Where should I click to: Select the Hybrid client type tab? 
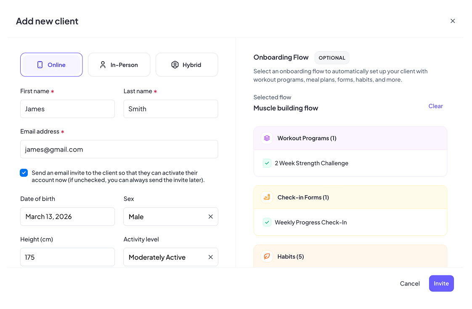click(187, 65)
